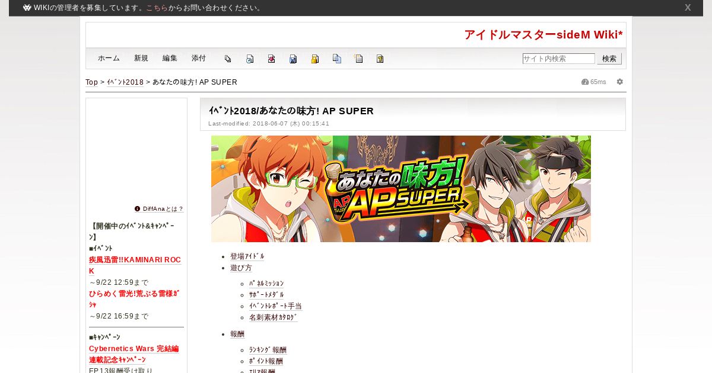
Task: Open ひらめく雷光!荒ぶる雷様ｶﾞｼｬ link
Action: point(135,299)
